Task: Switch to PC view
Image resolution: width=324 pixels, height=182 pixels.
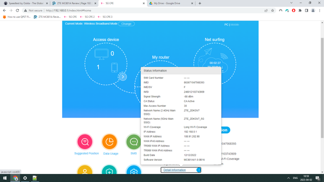Action: [226, 25]
